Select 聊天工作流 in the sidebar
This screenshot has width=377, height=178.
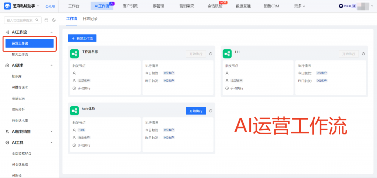(20, 54)
